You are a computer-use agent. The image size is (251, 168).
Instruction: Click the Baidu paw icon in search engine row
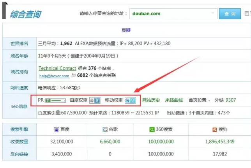(x=56, y=129)
